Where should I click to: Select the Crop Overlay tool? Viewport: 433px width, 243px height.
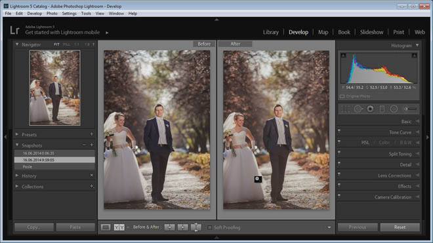(x=345, y=109)
